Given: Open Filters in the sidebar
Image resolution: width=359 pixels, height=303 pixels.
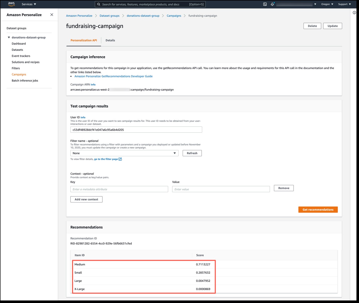Looking at the screenshot, I should (x=16, y=68).
